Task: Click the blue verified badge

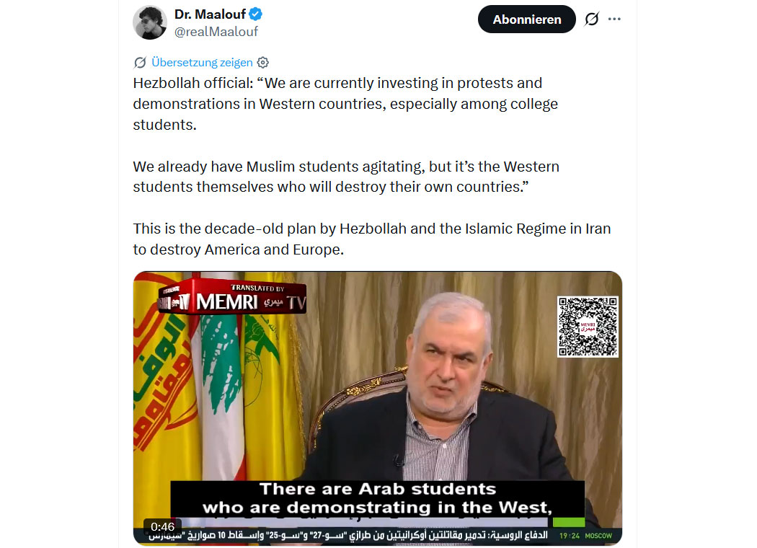Action: [x=255, y=14]
